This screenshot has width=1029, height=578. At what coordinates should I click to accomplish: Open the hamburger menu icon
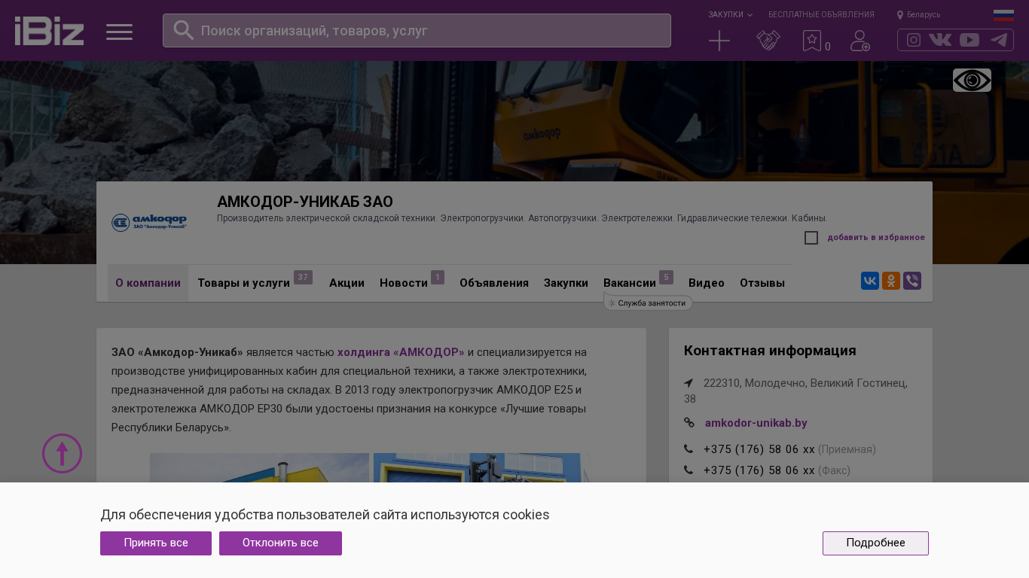119,32
